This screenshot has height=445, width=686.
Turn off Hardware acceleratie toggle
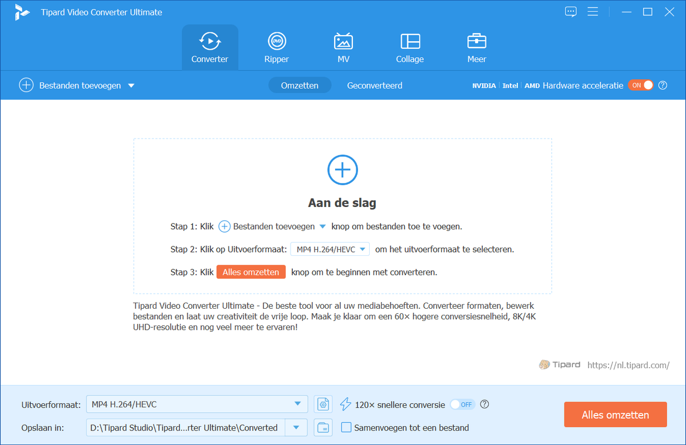[641, 85]
